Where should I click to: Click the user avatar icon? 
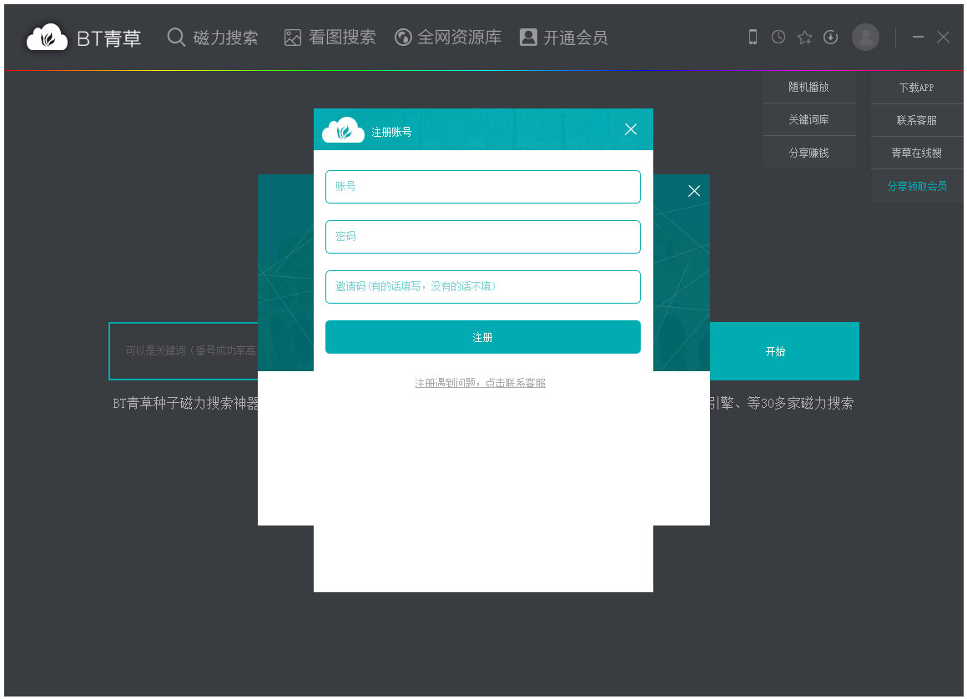tap(865, 38)
